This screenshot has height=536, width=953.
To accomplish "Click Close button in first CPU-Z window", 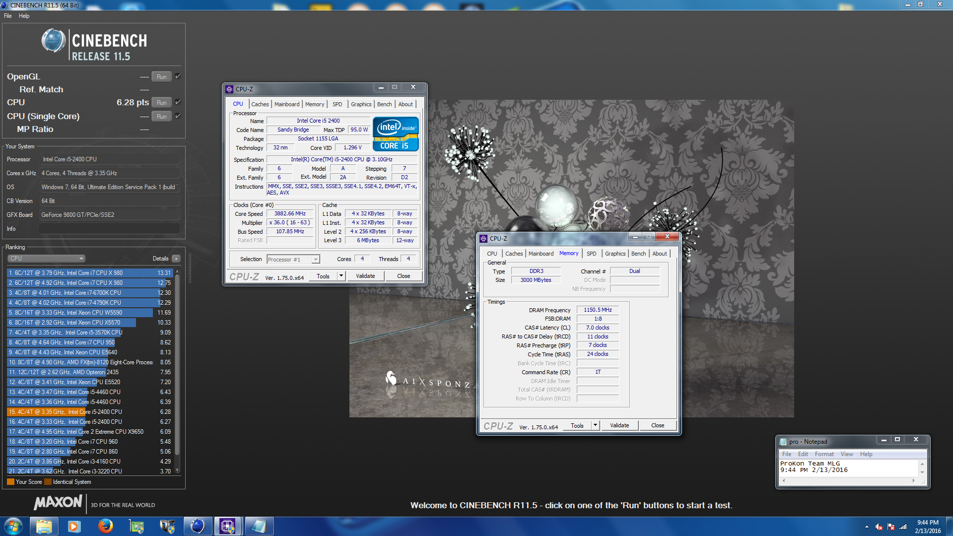I will [404, 276].
